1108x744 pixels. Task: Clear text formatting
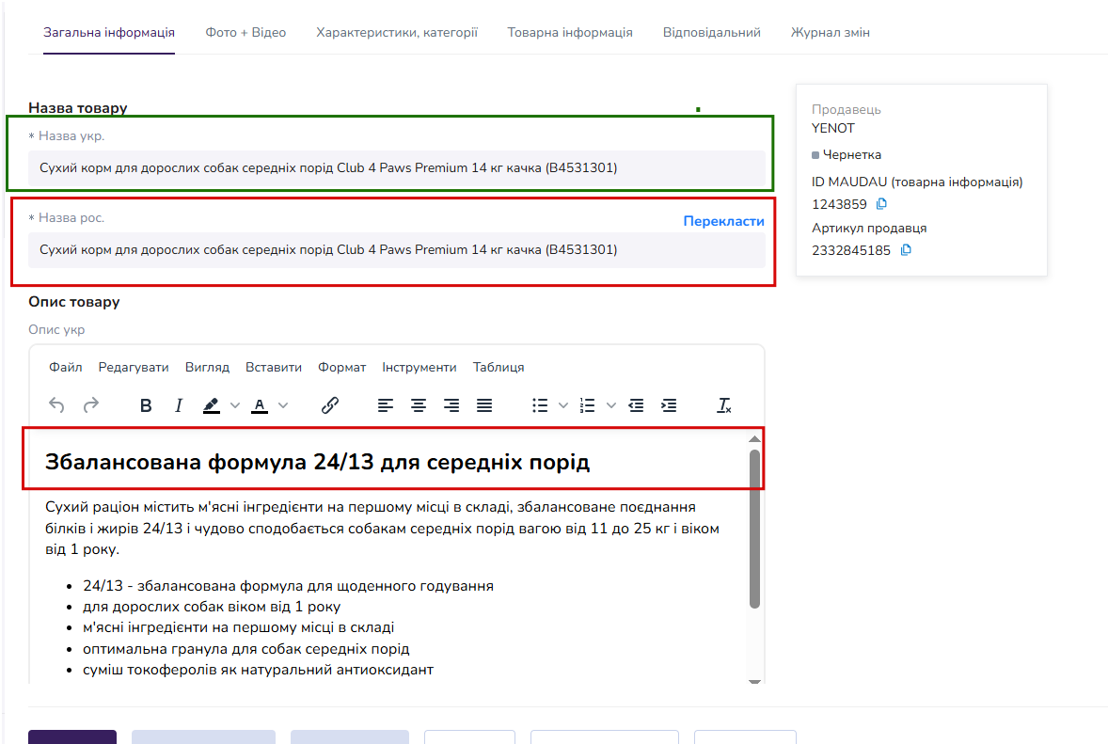click(723, 405)
